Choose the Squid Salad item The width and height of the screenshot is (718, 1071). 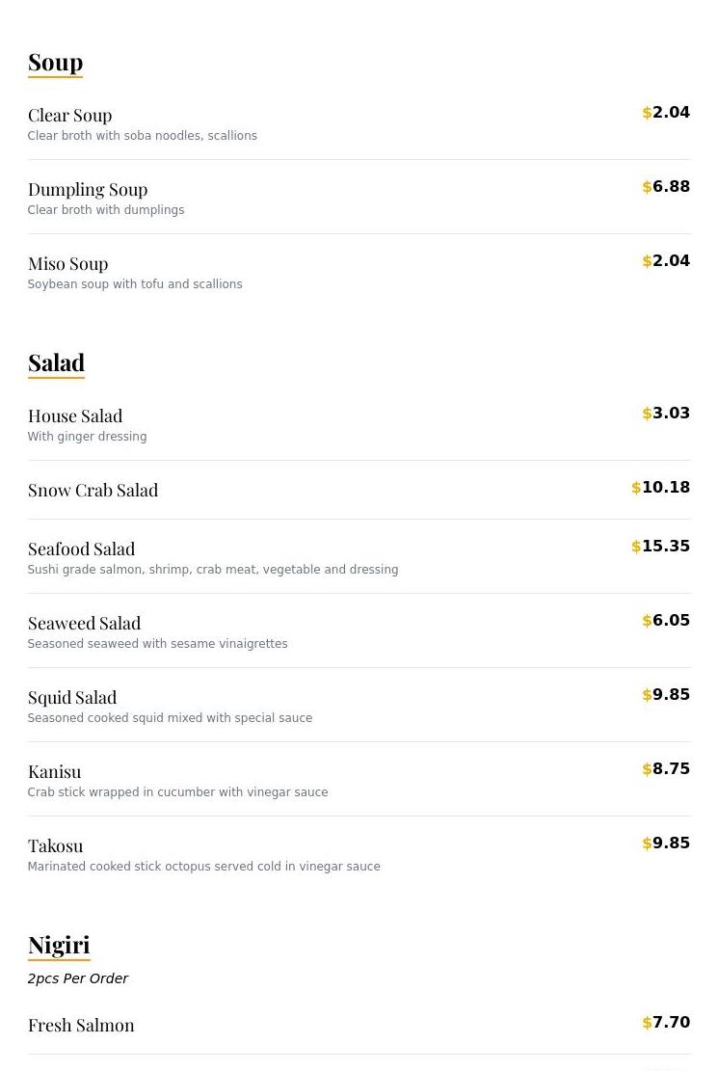[x=359, y=705]
